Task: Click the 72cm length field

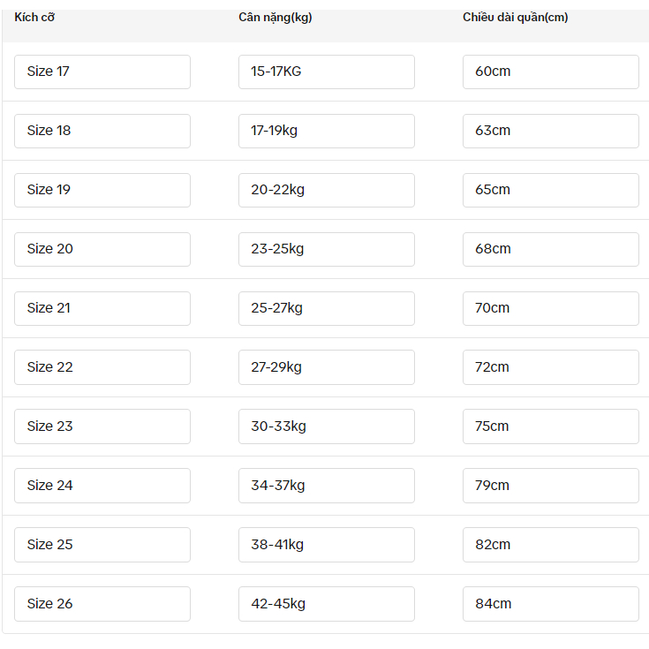Action: tap(551, 367)
